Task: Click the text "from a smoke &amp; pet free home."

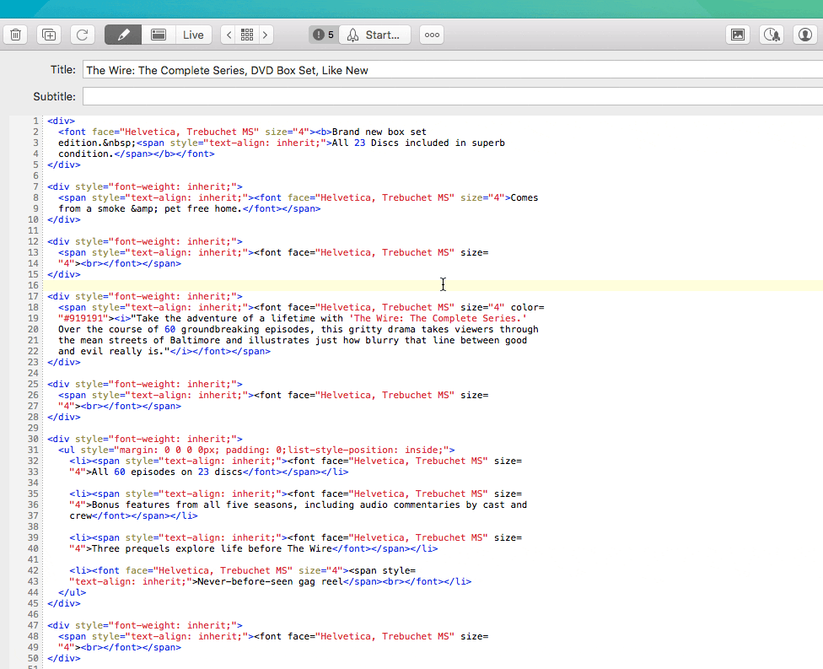Action: 150,208
